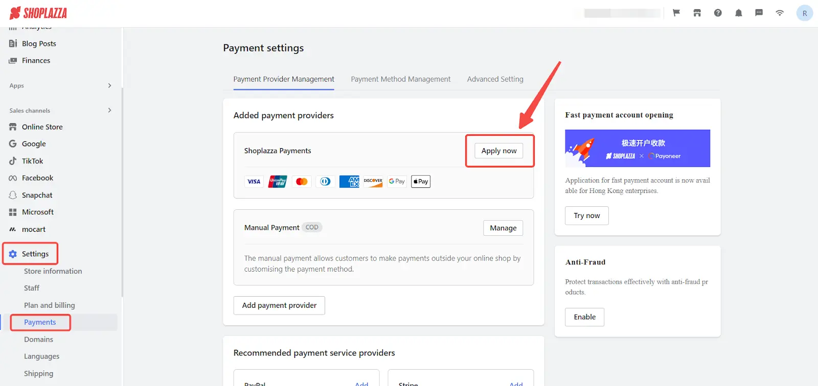This screenshot has width=818, height=386.
Task: Expand the Apps section chevron
Action: (x=109, y=85)
